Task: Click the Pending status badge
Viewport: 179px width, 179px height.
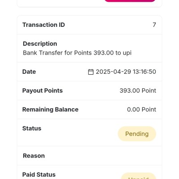Action: (x=137, y=134)
